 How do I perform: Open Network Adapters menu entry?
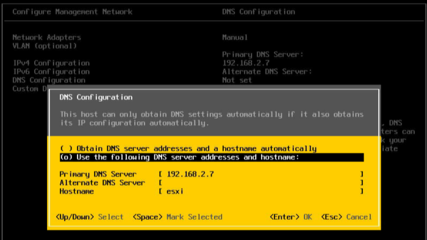tap(46, 37)
